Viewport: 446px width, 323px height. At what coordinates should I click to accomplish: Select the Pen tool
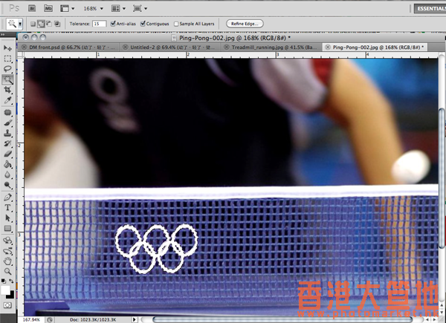[7, 198]
